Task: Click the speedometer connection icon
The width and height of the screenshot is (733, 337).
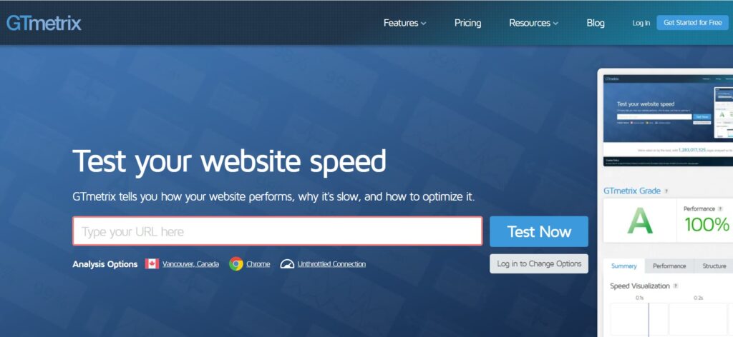Action: pyautogui.click(x=287, y=264)
